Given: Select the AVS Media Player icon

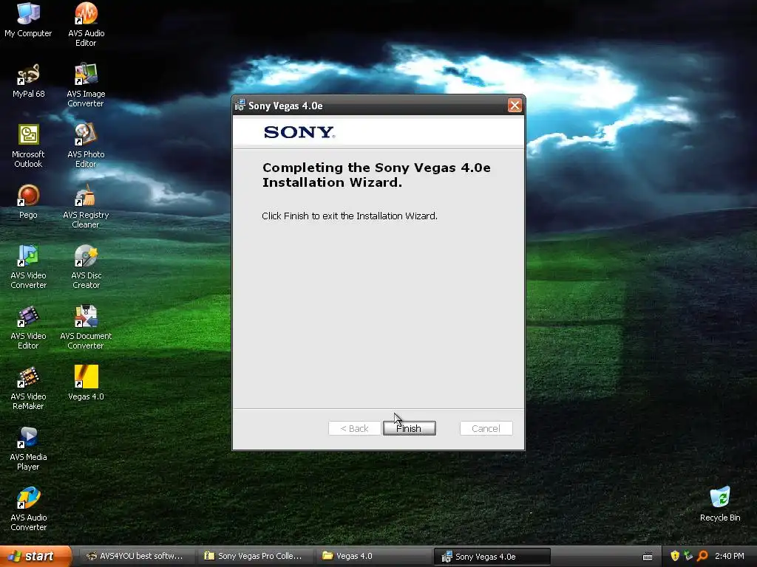Looking at the screenshot, I should point(28,448).
